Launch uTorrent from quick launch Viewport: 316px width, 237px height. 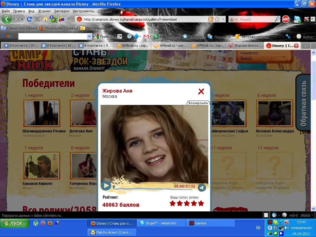36,223
